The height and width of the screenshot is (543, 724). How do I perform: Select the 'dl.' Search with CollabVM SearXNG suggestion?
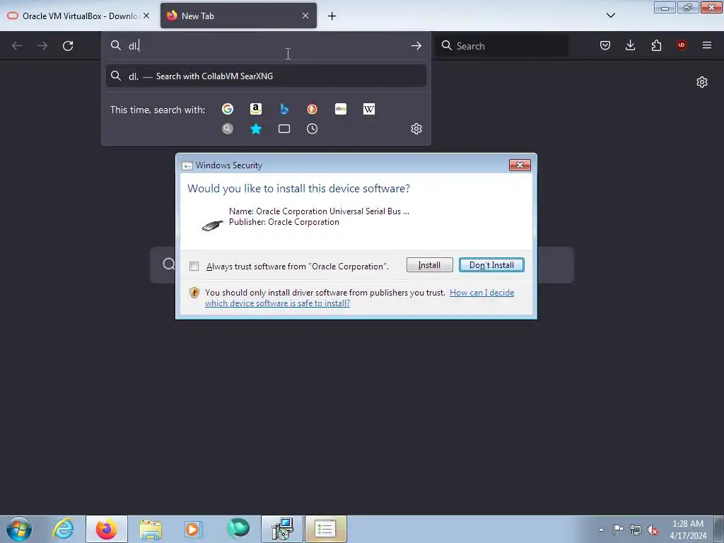[266, 76]
